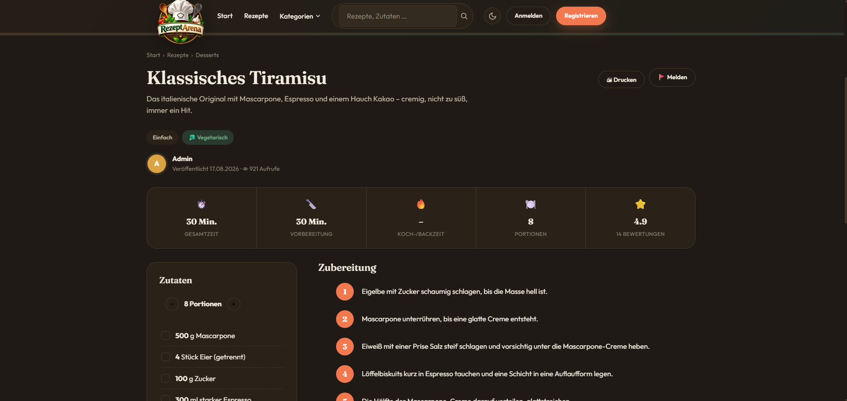Decrease portions with minus button
Image resolution: width=847 pixels, height=401 pixels.
172,304
